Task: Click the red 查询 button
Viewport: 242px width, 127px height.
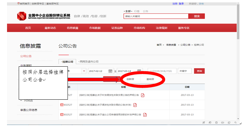Action: point(199,71)
